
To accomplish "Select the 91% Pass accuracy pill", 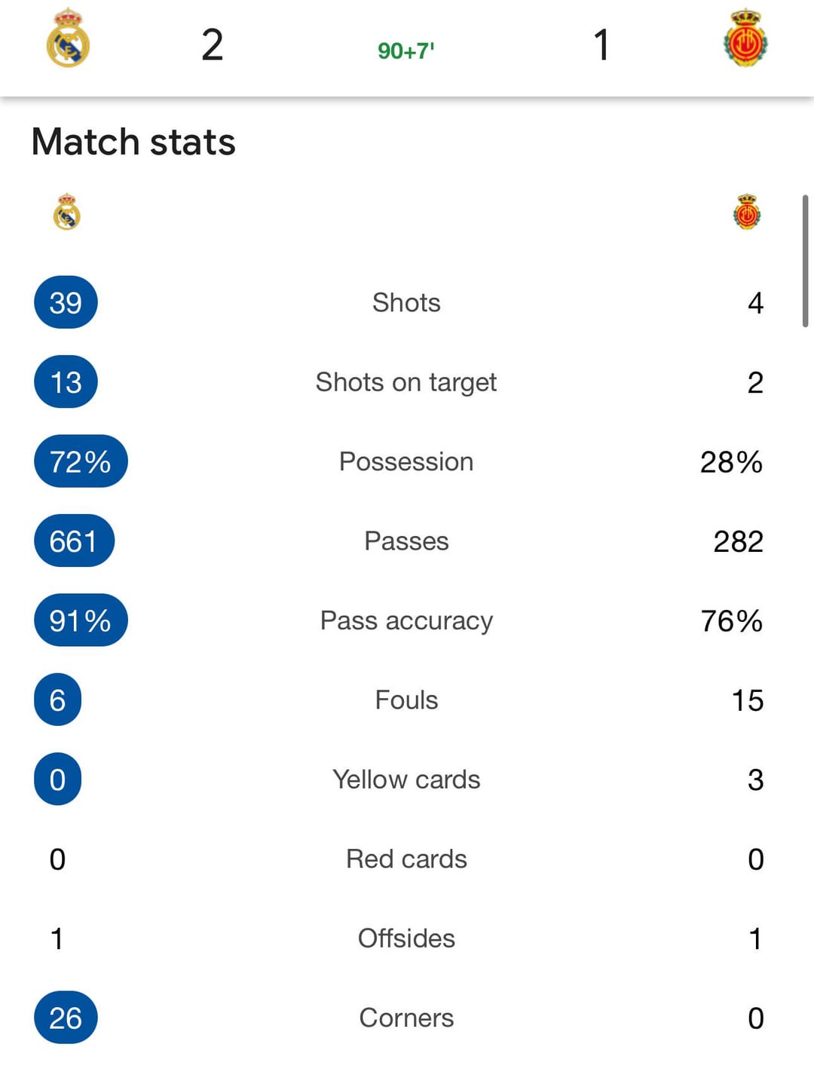I will click(x=81, y=620).
